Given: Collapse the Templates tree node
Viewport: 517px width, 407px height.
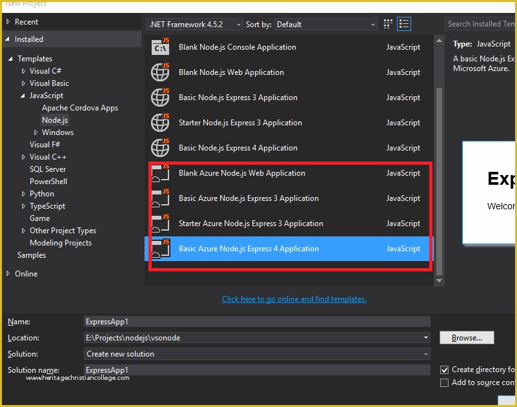Looking at the screenshot, I should pyautogui.click(x=10, y=59).
